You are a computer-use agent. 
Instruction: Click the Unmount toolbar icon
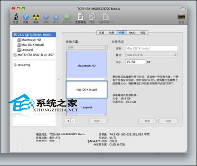point(46,17)
